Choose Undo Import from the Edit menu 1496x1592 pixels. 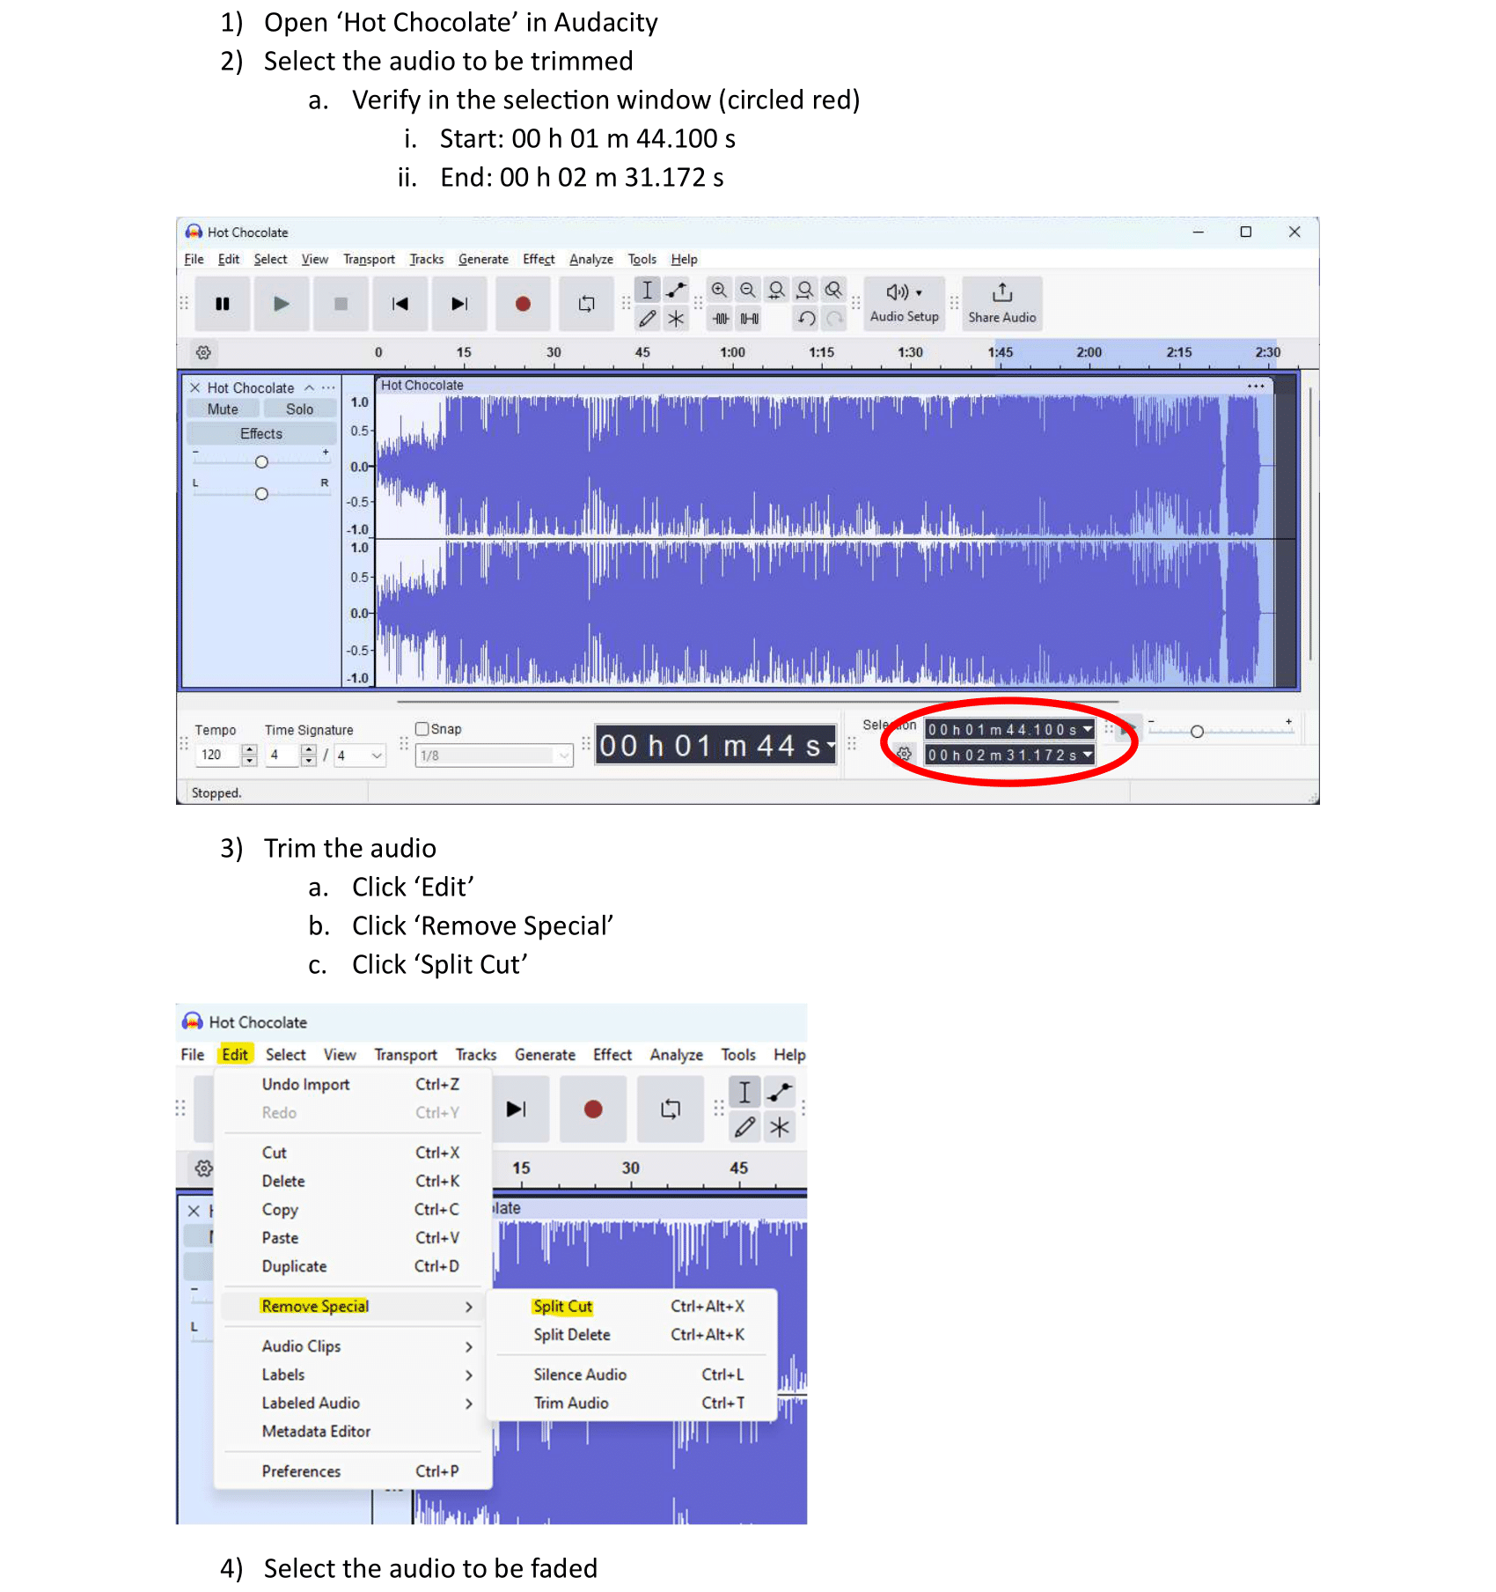(x=351, y=1085)
